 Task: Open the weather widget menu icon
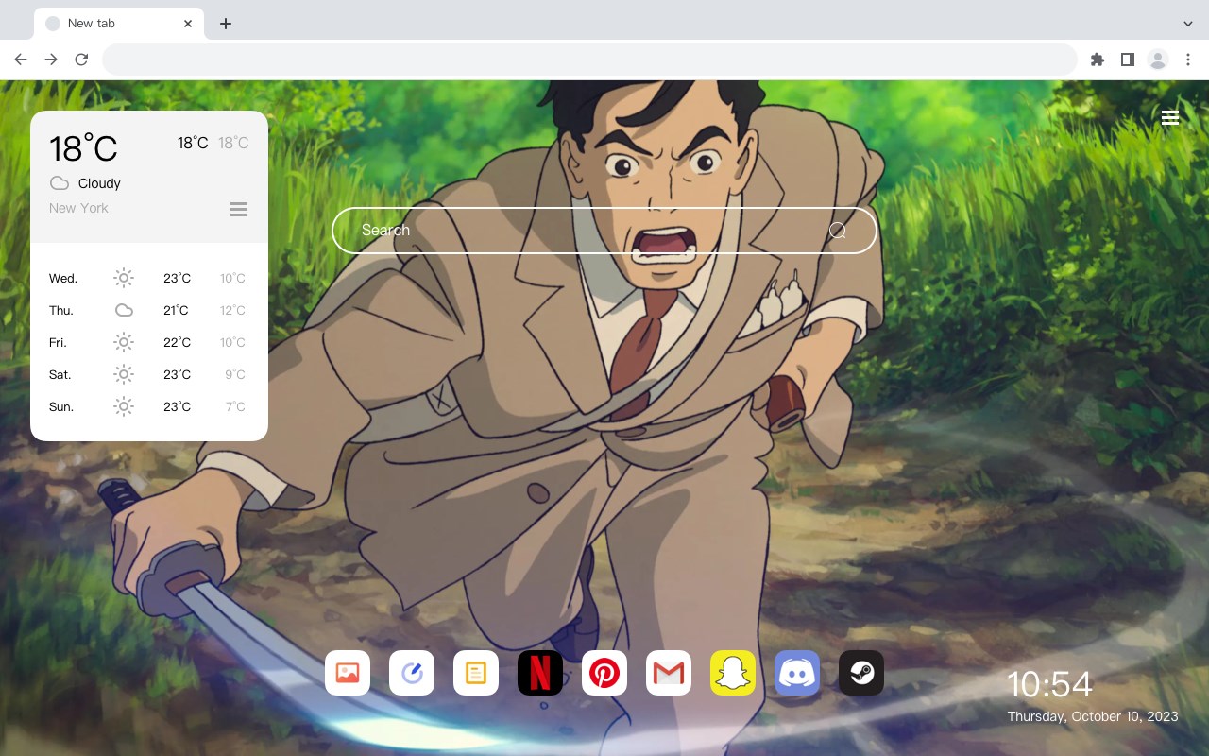pyautogui.click(x=239, y=209)
